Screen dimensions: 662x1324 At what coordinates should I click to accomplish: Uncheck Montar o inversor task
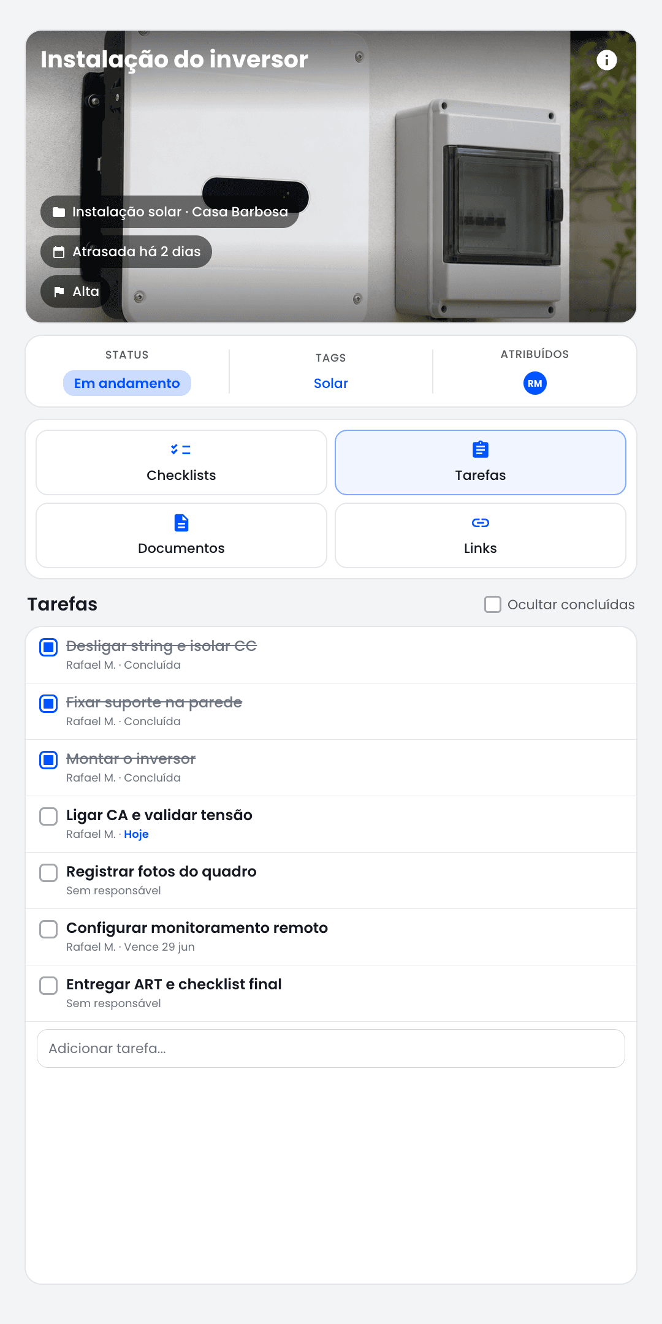coord(48,759)
